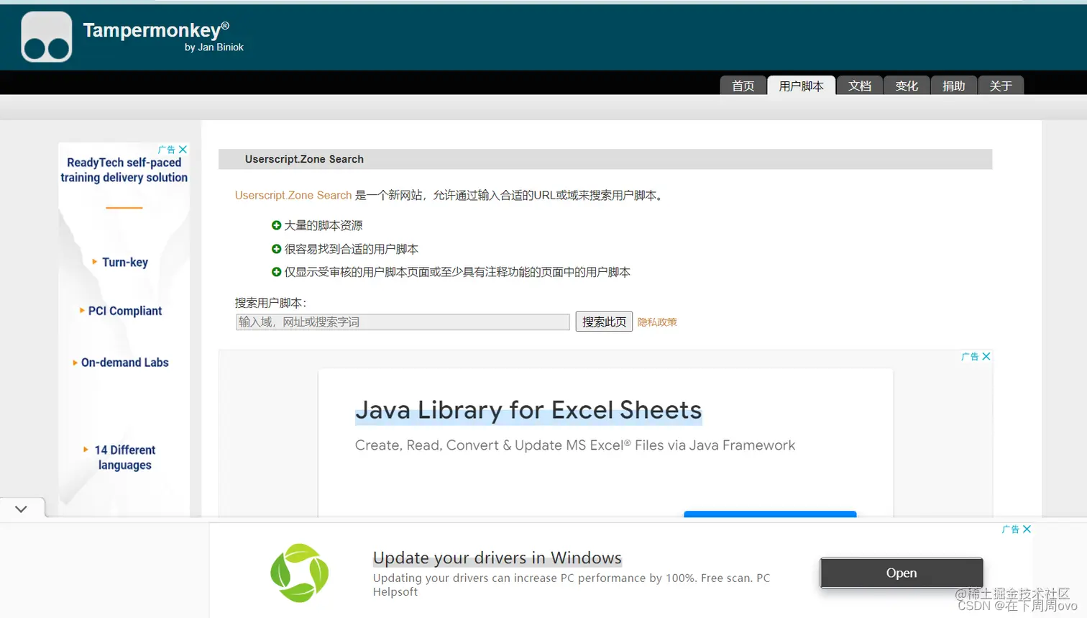
Task: Click the Open button in drivers ad
Action: pyautogui.click(x=902, y=573)
